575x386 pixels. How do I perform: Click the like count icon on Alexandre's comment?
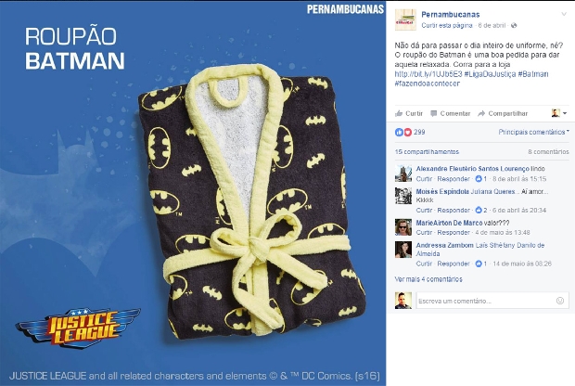(x=479, y=179)
